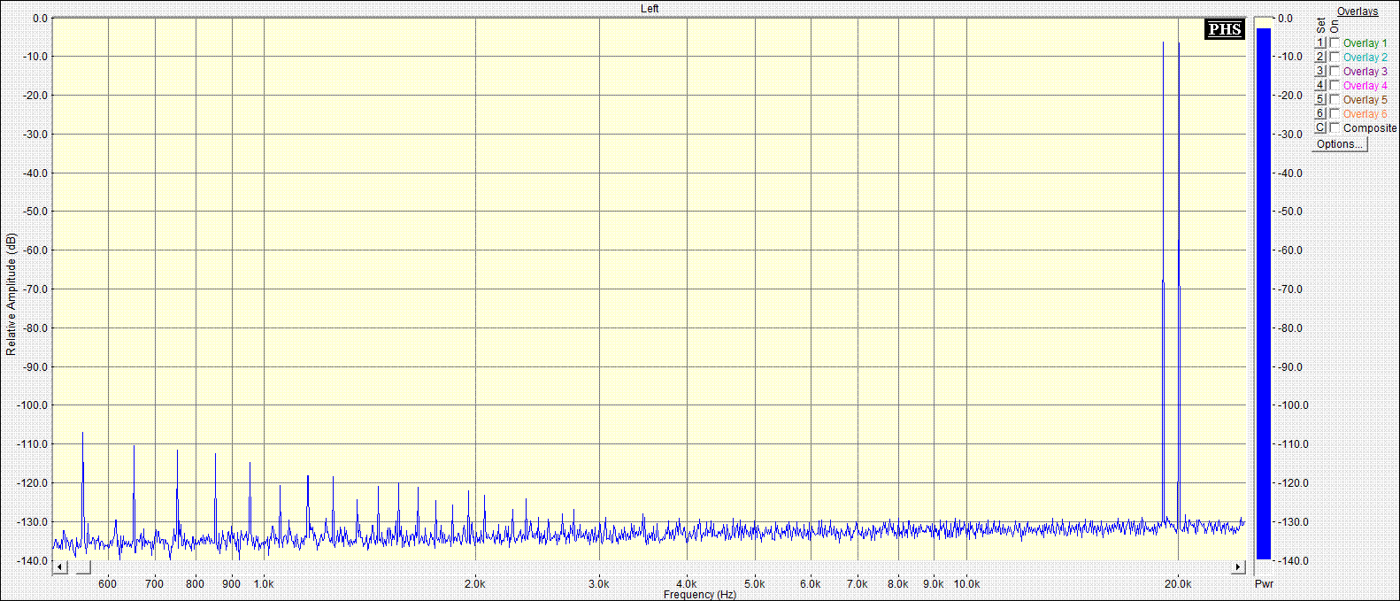The height and width of the screenshot is (601, 1400).
Task: Click the Relative Amplitude (dB) axis label
Action: click(x=11, y=294)
